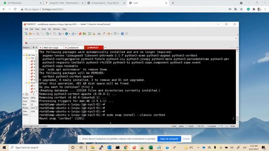Click the padlock lock toolbar icon
Screen dimensions: 269x151
coord(94,34)
